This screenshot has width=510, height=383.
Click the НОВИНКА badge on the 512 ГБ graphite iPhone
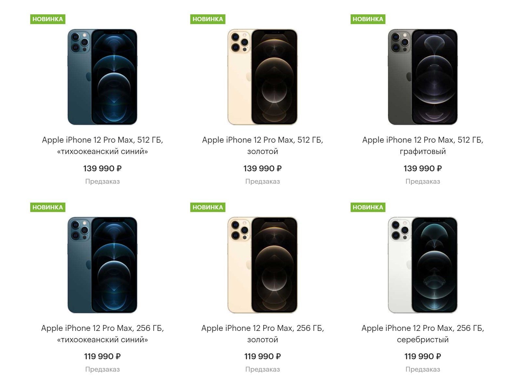pos(368,19)
